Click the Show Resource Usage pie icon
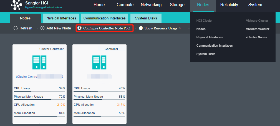This screenshot has width=280, height=126. click(141, 28)
